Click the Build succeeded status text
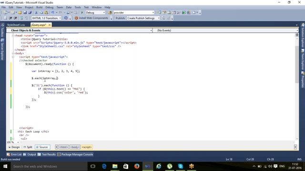This screenshot has width=305, height=171. 10,160
